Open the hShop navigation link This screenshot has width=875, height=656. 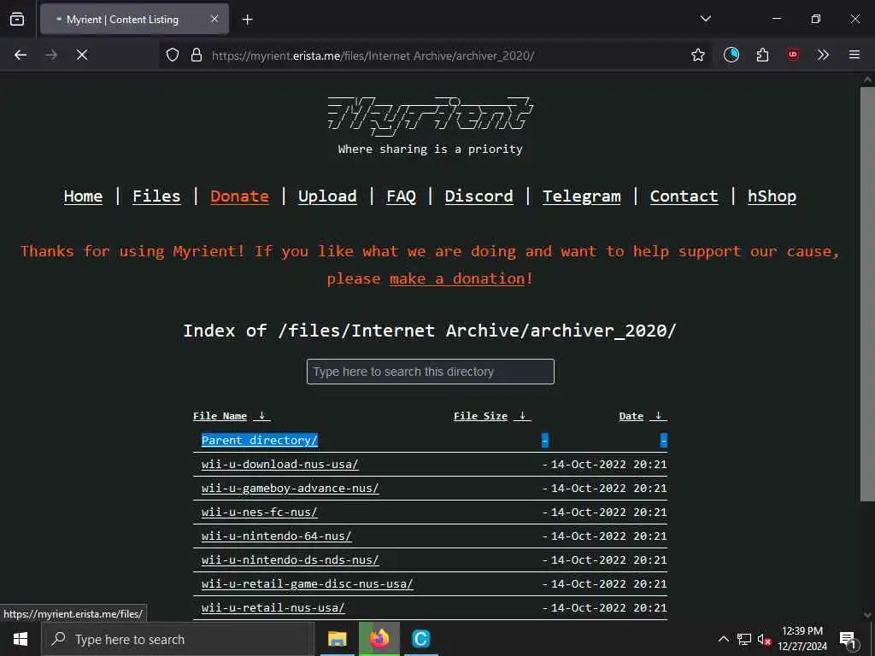pyautogui.click(x=772, y=196)
